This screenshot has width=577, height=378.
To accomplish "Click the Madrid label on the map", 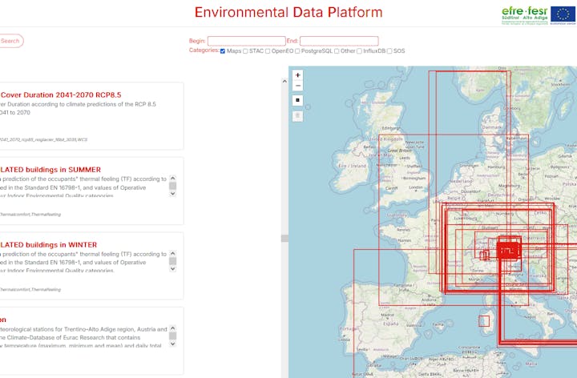I will (x=388, y=315).
